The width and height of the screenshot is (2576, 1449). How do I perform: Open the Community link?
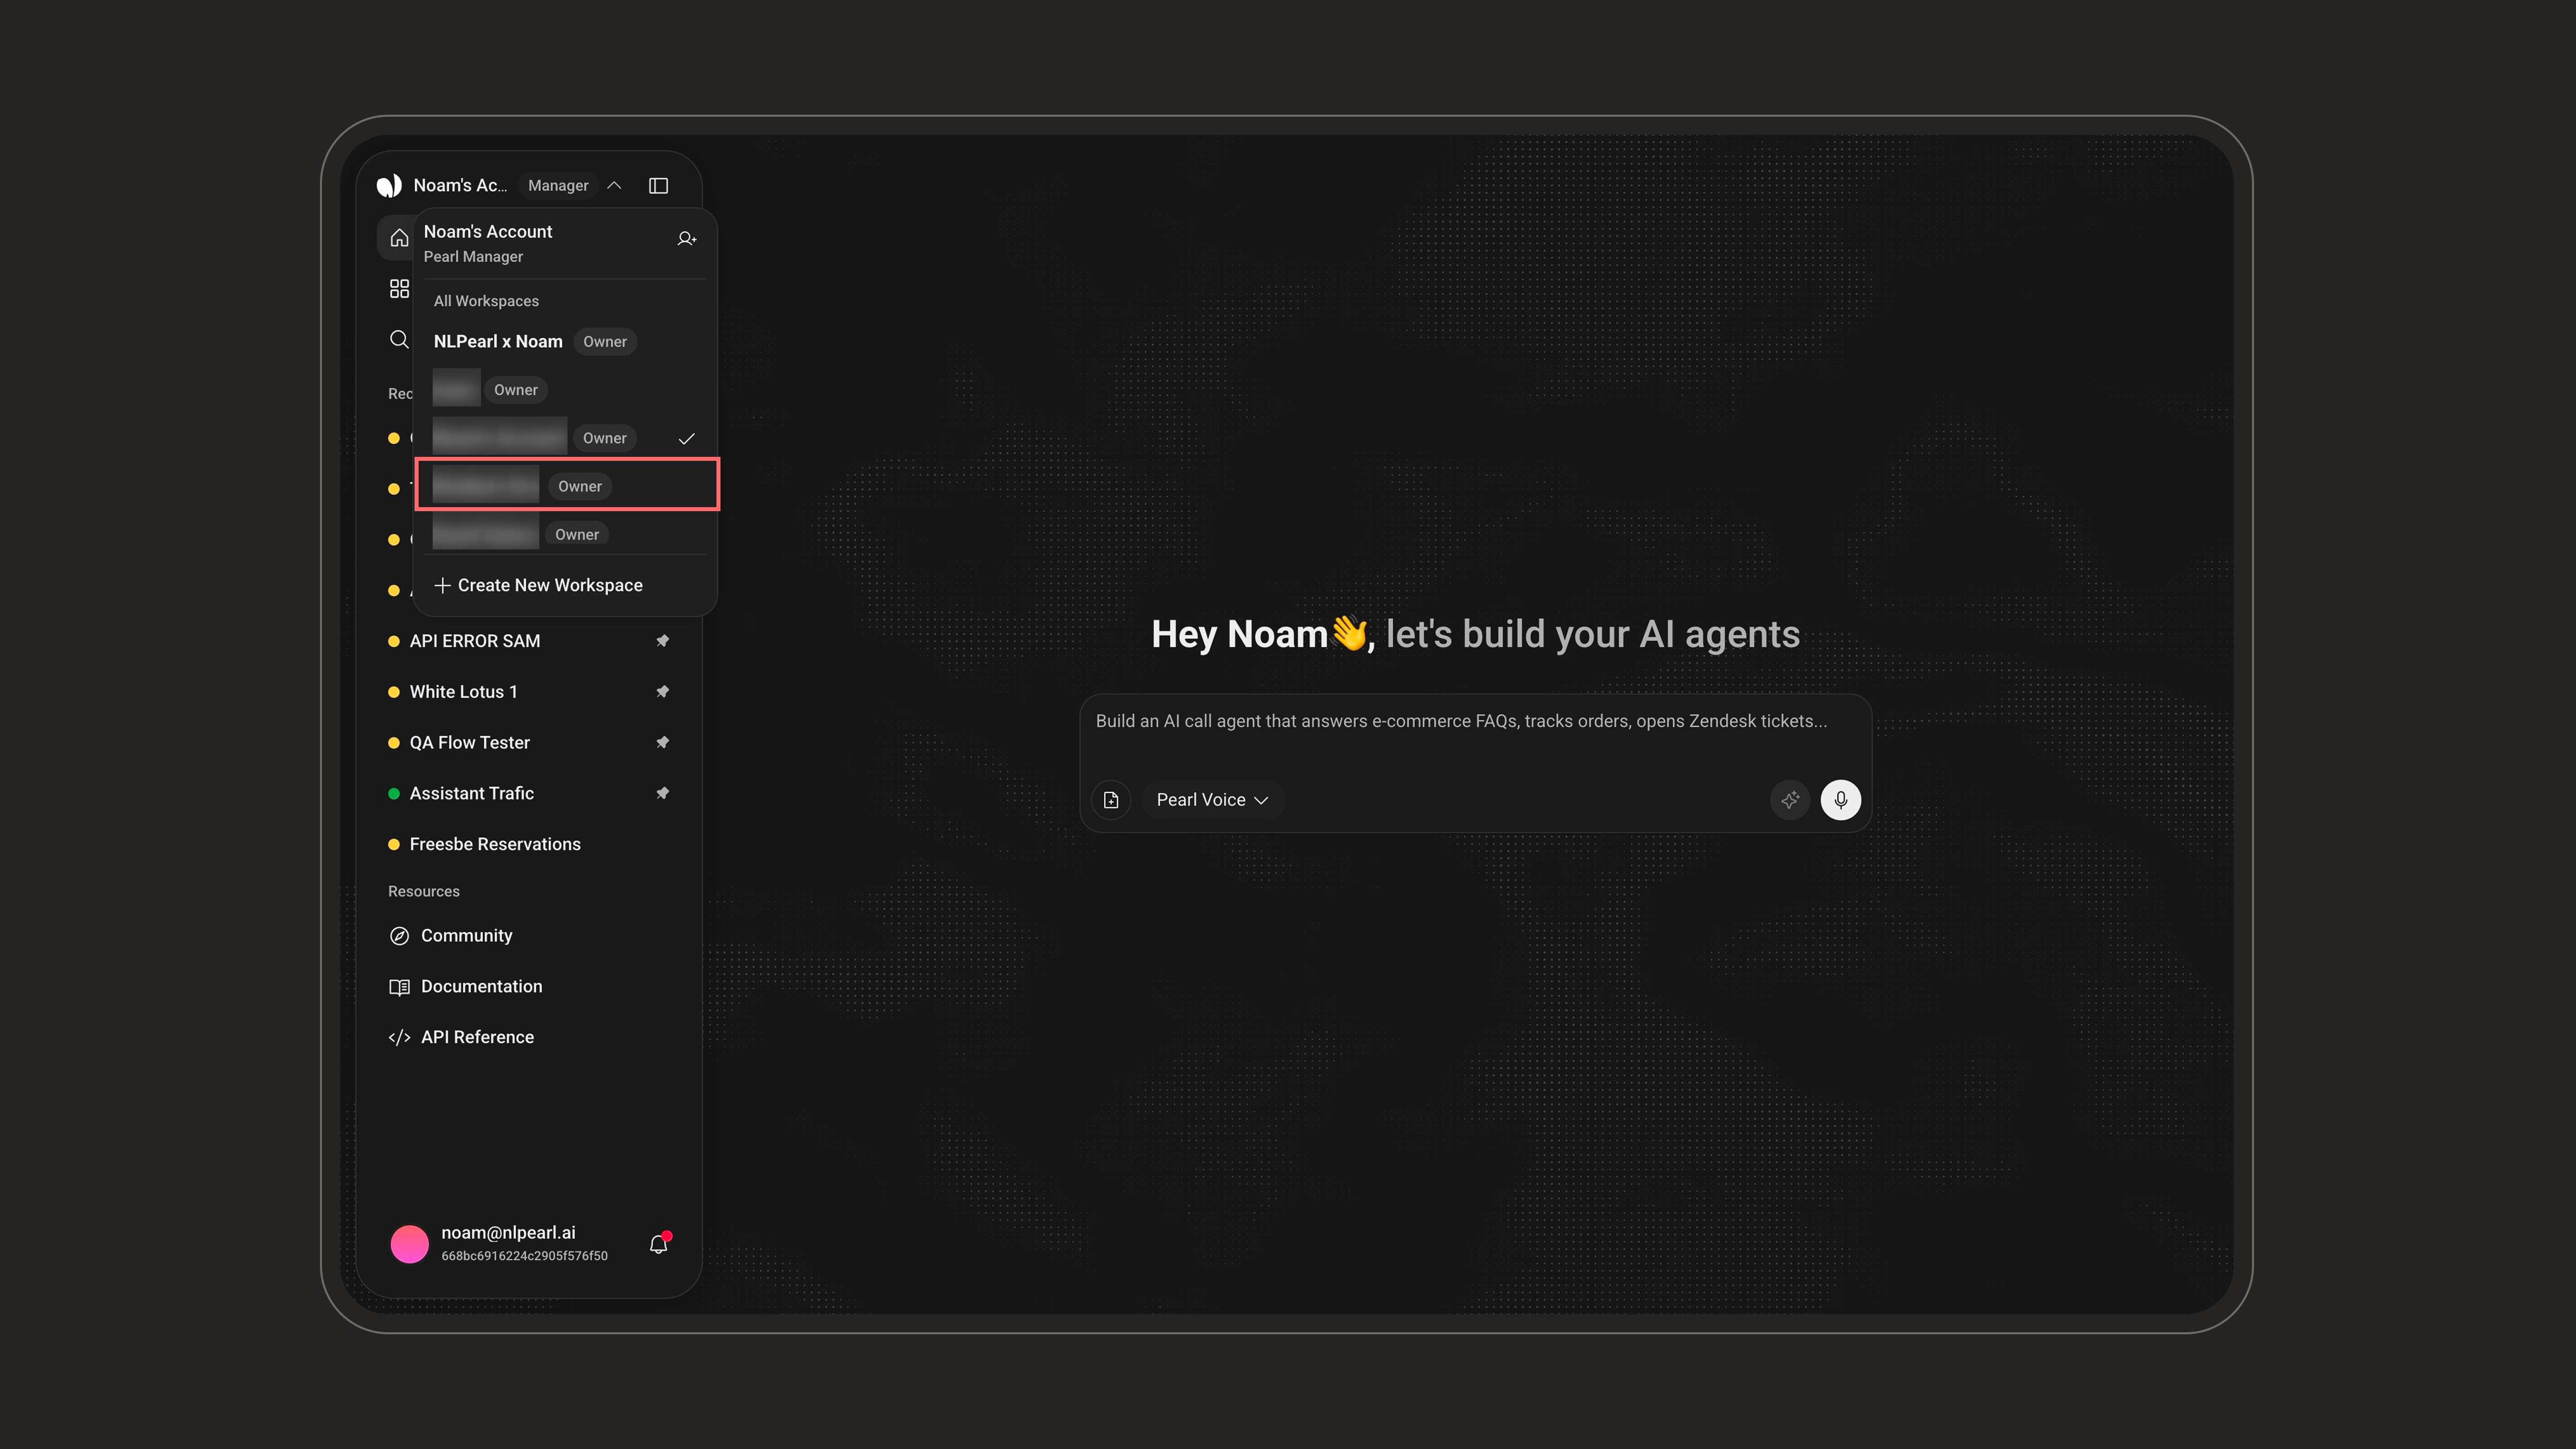(x=467, y=935)
